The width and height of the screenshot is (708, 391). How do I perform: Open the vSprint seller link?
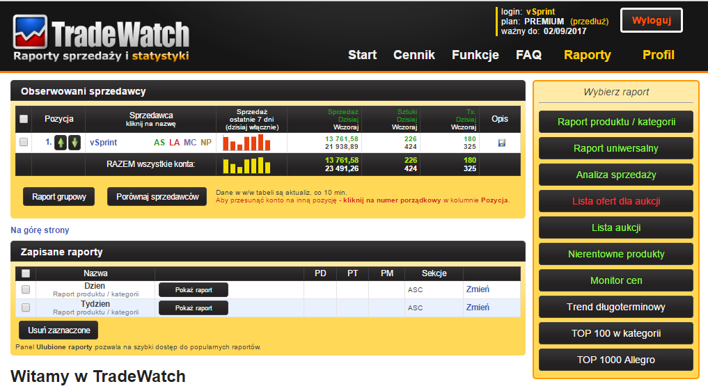pos(104,142)
